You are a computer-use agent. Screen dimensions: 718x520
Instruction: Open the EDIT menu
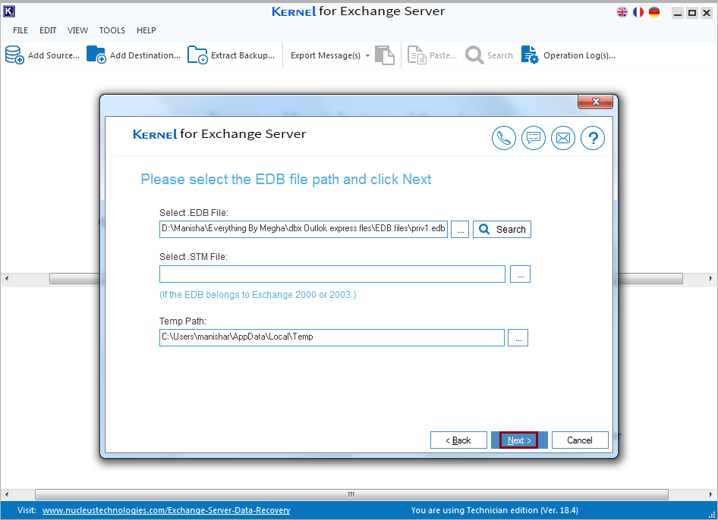pyautogui.click(x=48, y=30)
